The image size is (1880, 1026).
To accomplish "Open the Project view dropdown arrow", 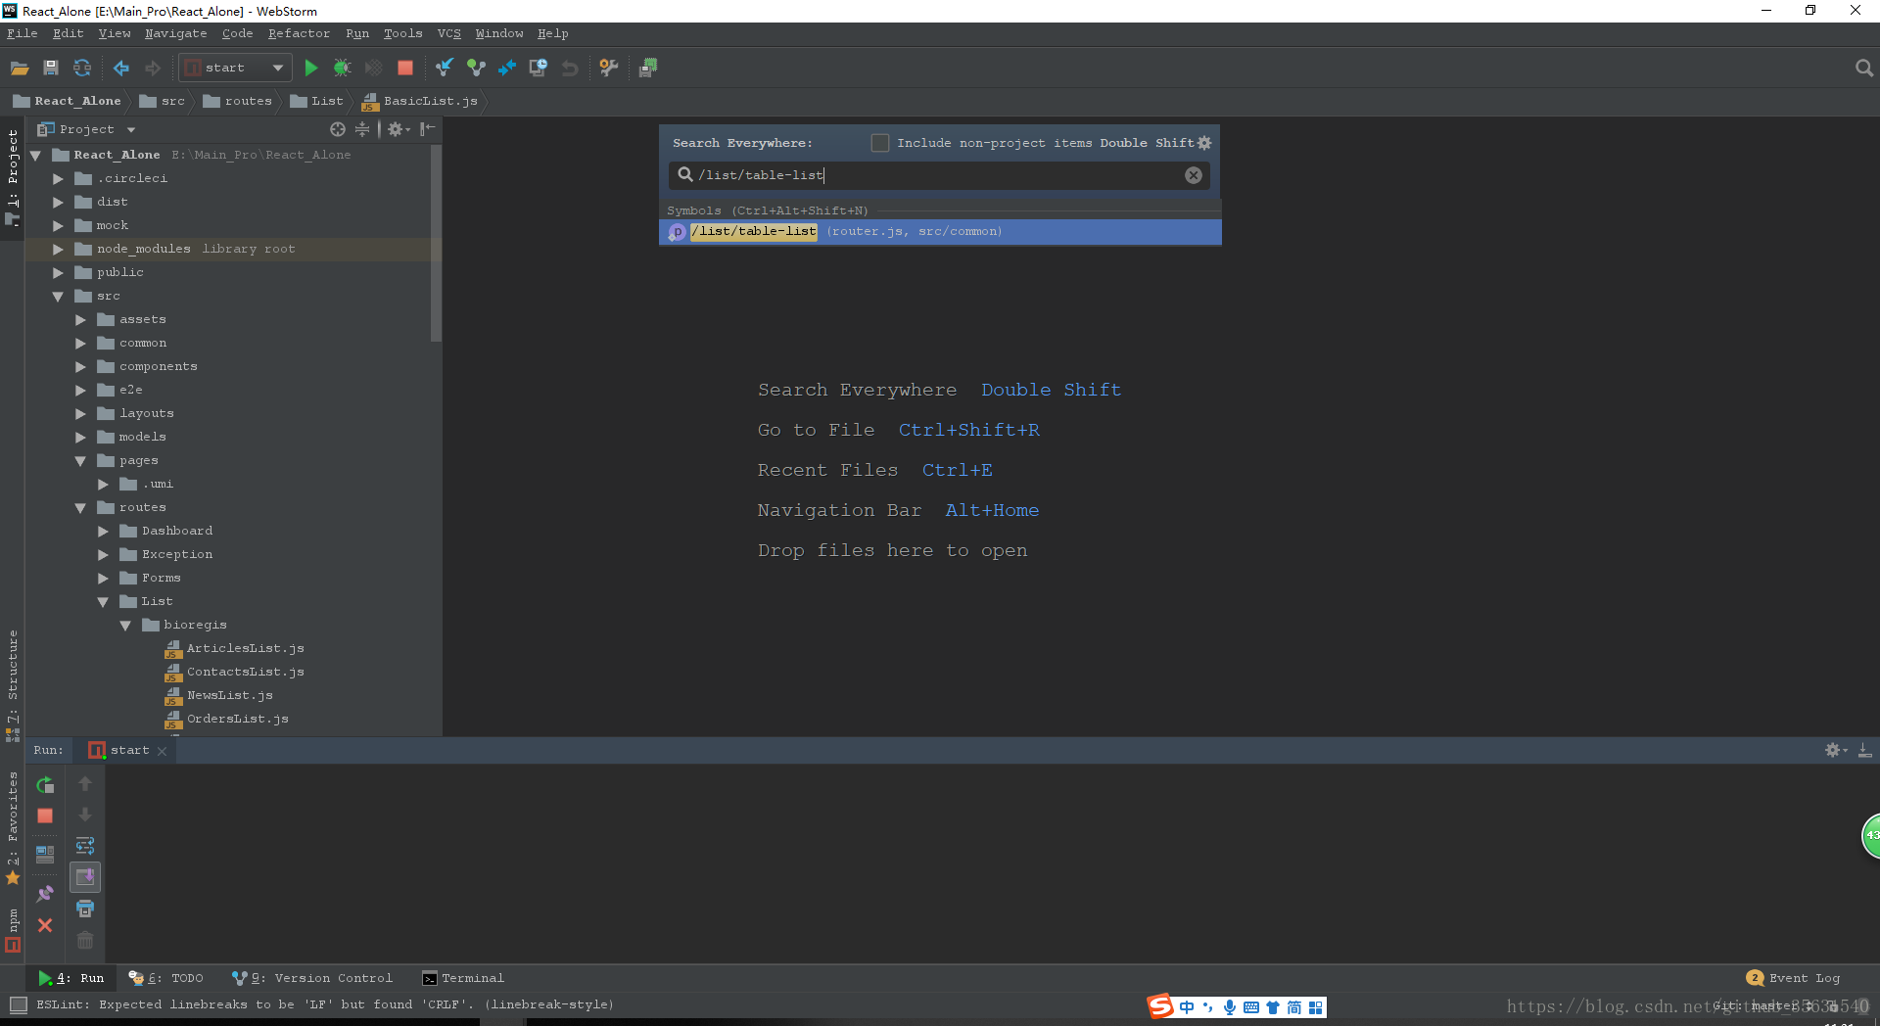I will click(131, 129).
